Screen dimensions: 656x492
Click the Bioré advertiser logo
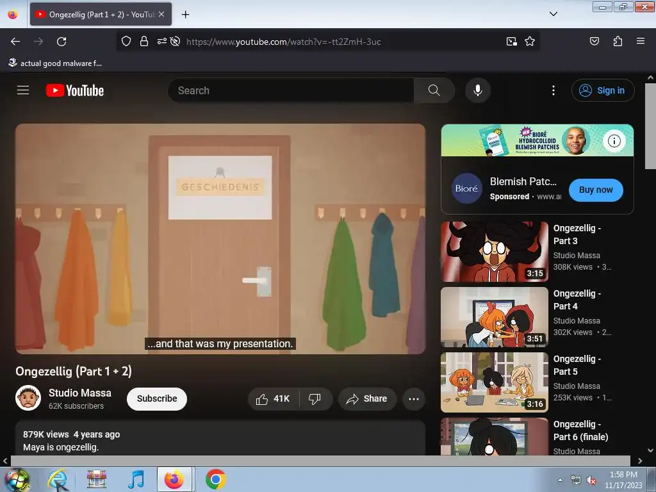pyautogui.click(x=466, y=188)
